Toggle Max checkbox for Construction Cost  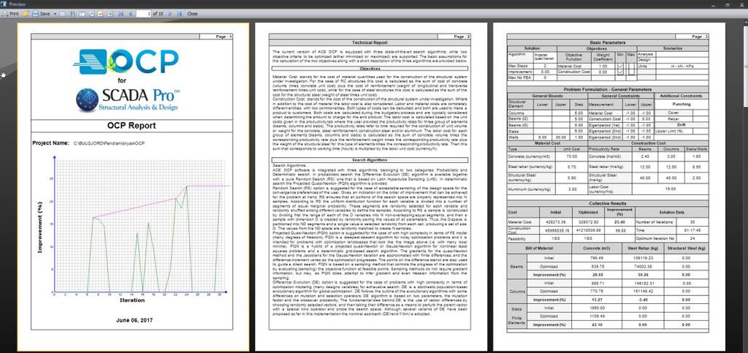coord(632,72)
